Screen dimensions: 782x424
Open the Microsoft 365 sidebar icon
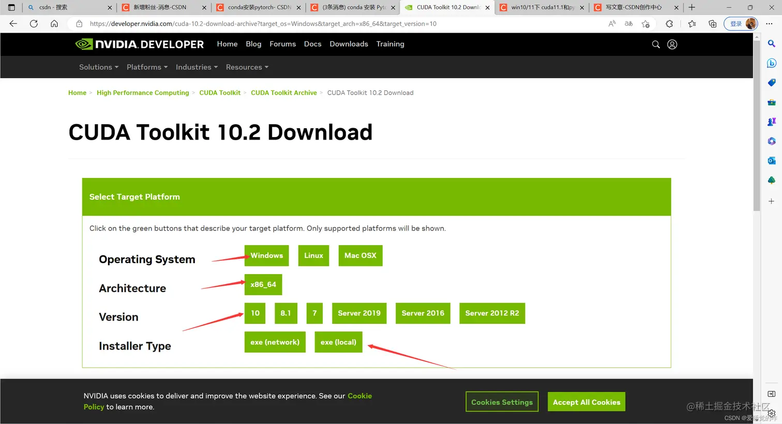pyautogui.click(x=771, y=141)
